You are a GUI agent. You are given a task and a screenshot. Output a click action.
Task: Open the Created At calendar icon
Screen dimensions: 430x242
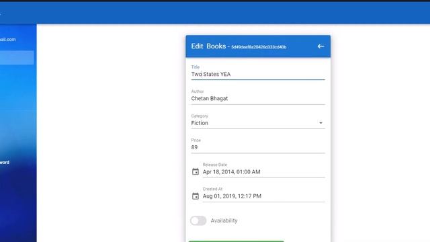196,196
